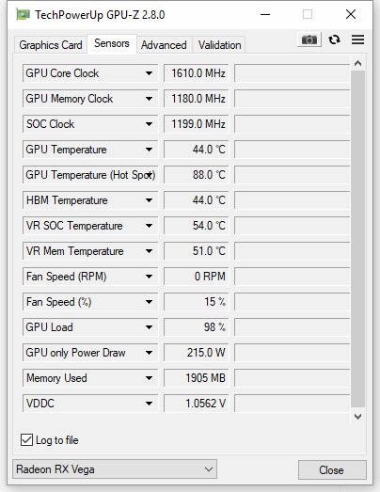Click the 51.0 °C VR Mem value
Image resolution: width=380 pixels, height=492 pixels.
coord(197,251)
